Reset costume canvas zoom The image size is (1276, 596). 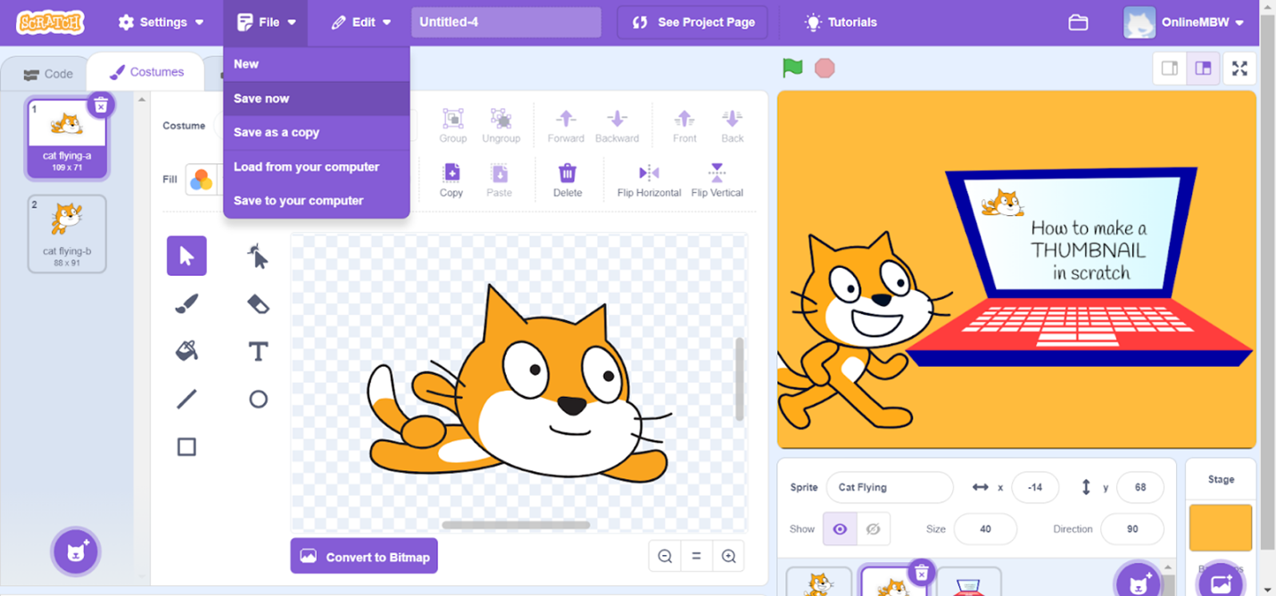click(x=696, y=556)
